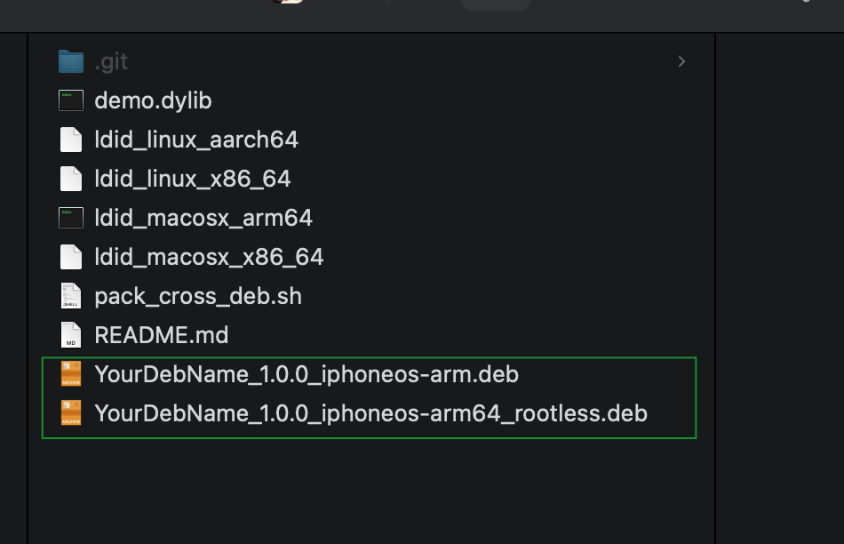The image size is (844, 544).
Task: Click the archive icon for the rootless deb package
Action: (70, 412)
